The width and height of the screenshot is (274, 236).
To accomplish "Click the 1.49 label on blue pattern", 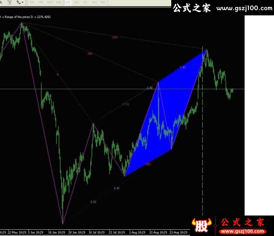I will [183, 67].
